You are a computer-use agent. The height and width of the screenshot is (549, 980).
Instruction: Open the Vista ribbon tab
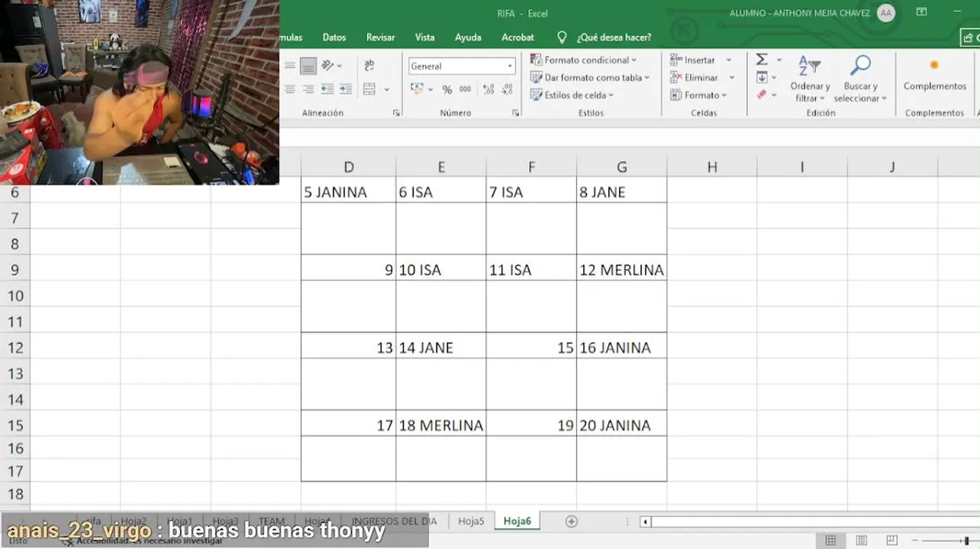(425, 37)
